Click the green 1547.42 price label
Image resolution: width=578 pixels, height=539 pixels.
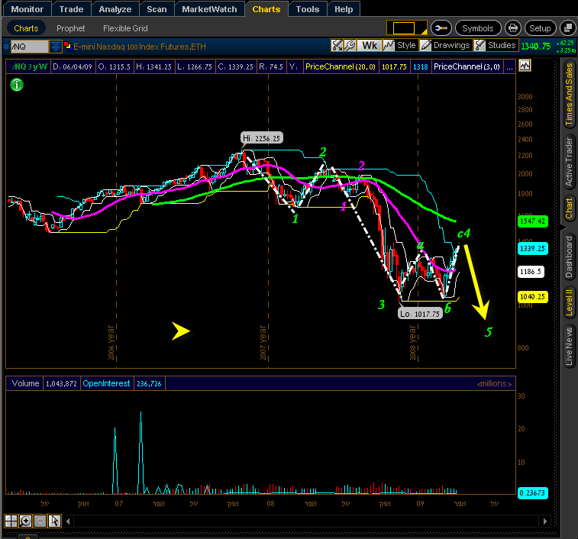533,221
